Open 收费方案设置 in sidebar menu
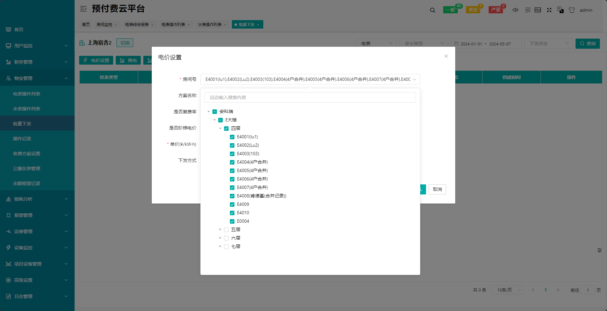607x311 pixels. point(27,154)
